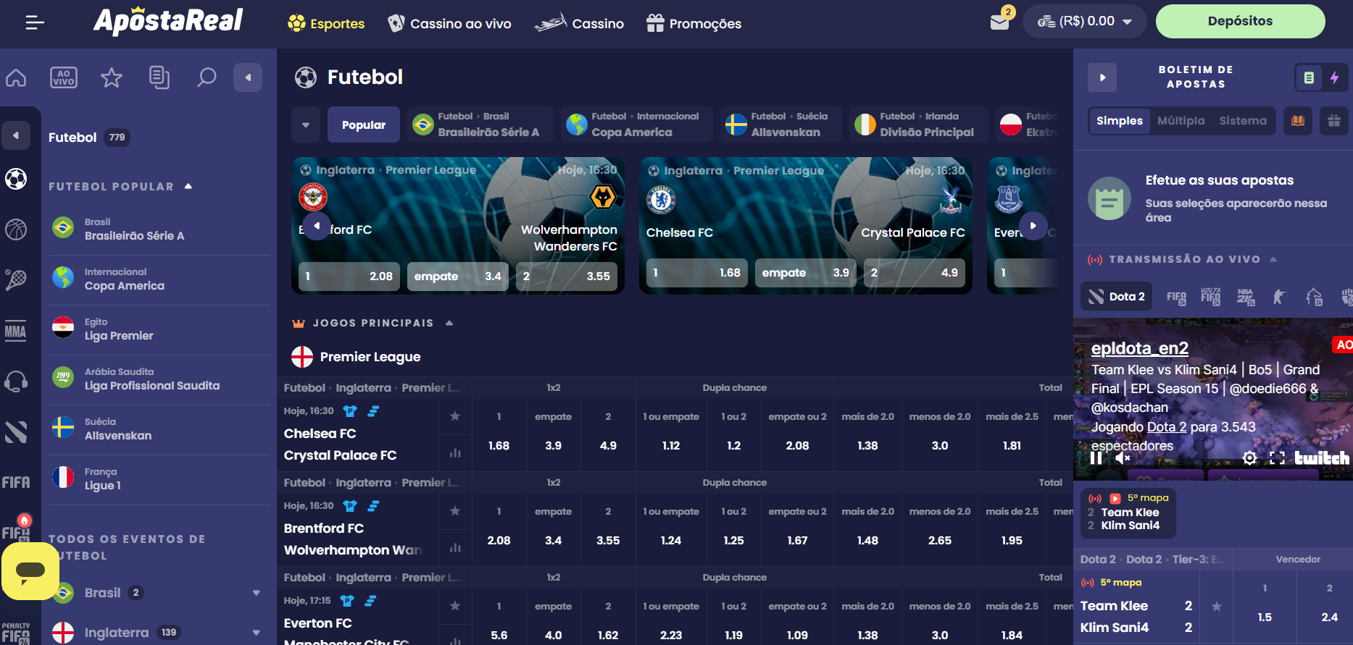1353x645 pixels.
Task: Go to next featured match card
Action: coord(1033,226)
